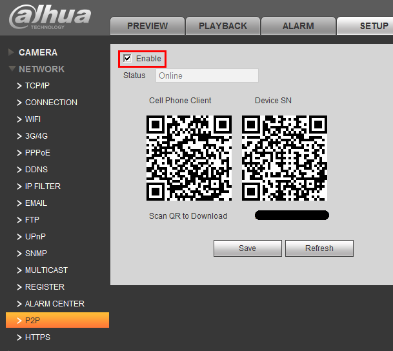The image size is (393, 351).
Task: Go to the ALARM tab
Action: (x=298, y=26)
